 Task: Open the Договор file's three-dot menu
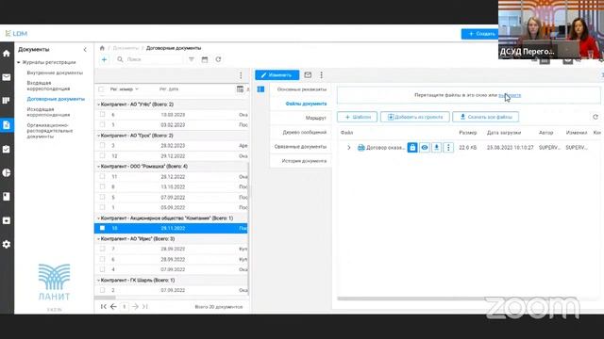448,148
